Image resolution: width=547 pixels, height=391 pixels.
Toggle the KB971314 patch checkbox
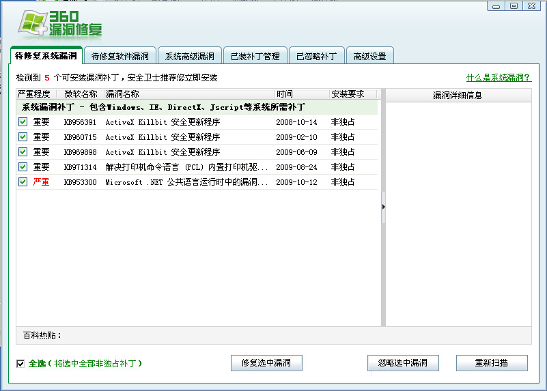pyautogui.click(x=23, y=167)
